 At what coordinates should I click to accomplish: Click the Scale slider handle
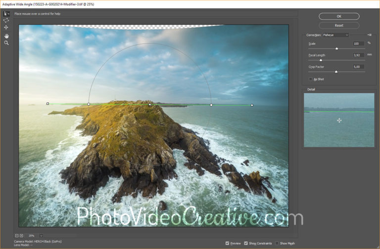coord(337,48)
